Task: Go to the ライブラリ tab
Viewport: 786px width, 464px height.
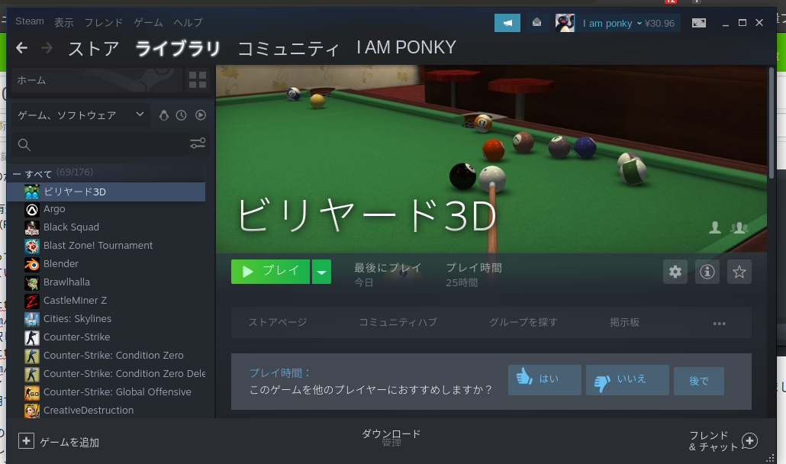Action: [178, 49]
